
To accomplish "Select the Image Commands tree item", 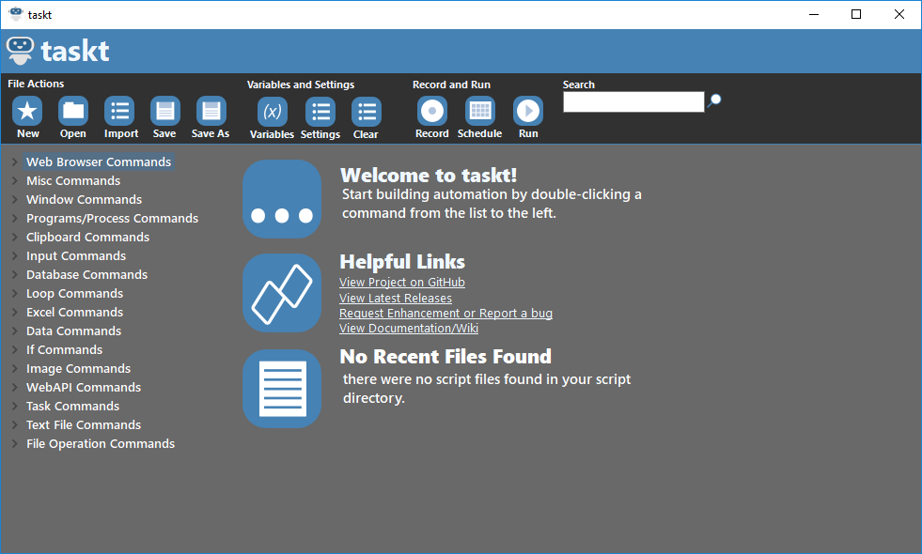I will [78, 368].
